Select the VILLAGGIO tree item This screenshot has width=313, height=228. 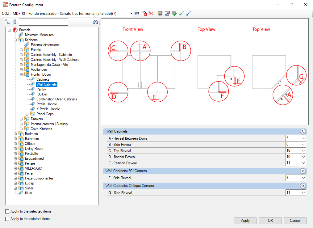click(x=34, y=168)
